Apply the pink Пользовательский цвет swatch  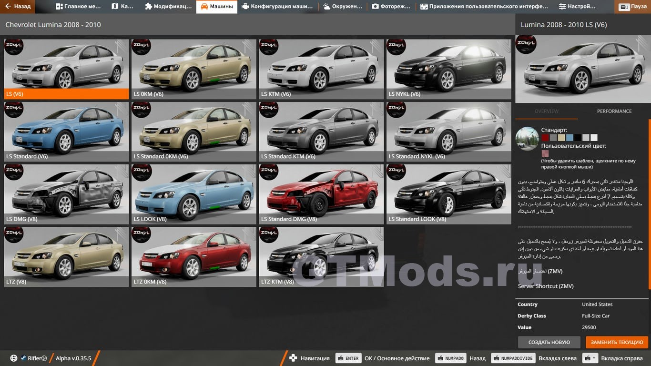coord(545,154)
